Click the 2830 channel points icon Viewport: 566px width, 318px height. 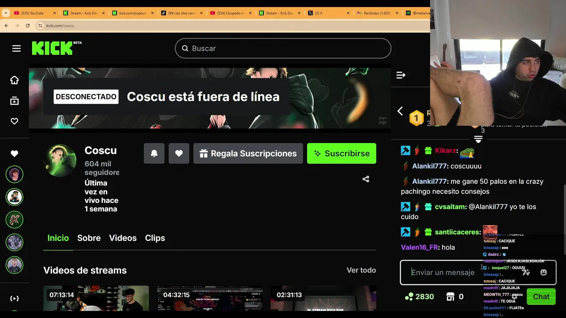click(x=409, y=297)
